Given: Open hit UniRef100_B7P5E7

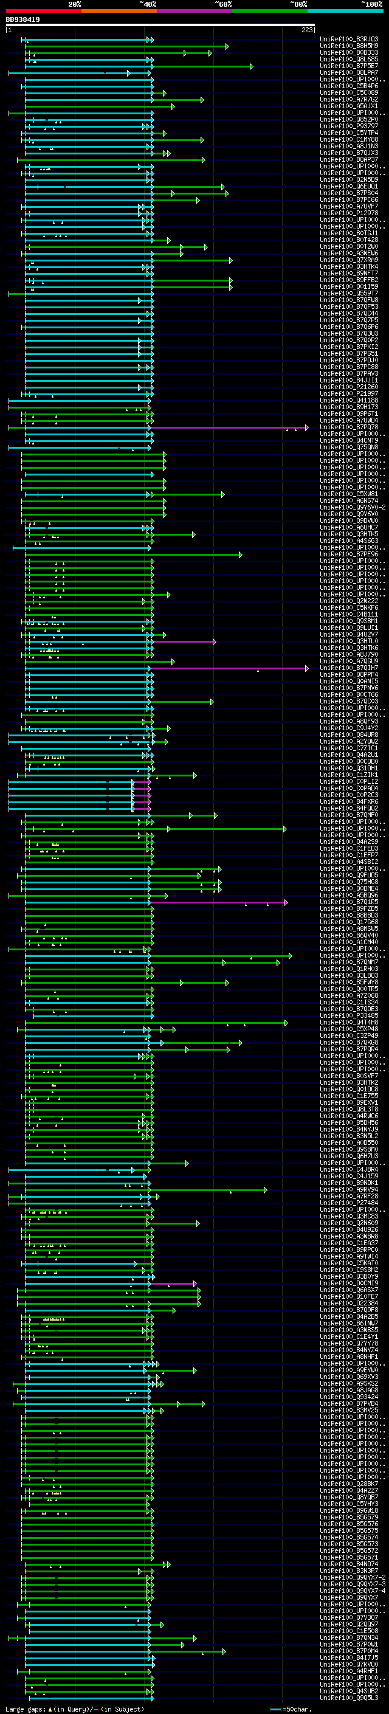Looking at the screenshot, I should click(349, 66).
